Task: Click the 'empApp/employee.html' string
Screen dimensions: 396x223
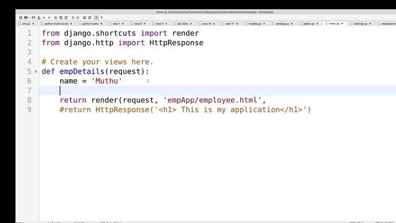Action: [x=212, y=100]
